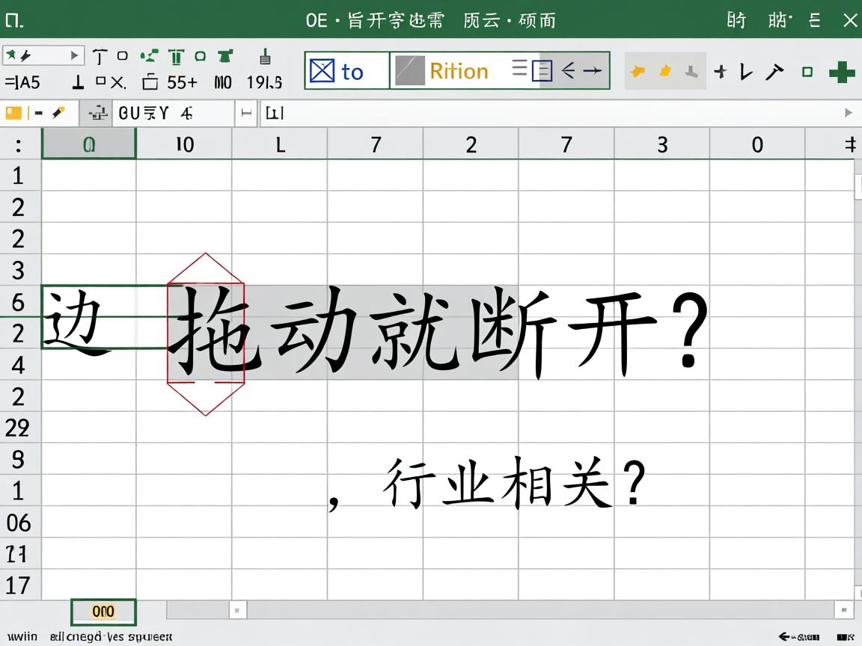The image size is (862, 646).
Task: Click the orange color swatch on the left
Action: coord(13,112)
